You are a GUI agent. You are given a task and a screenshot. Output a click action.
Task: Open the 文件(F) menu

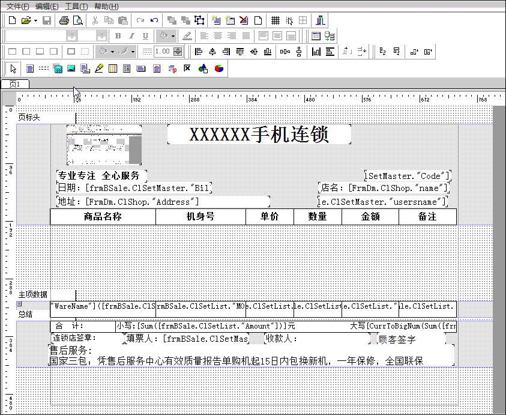click(18, 6)
